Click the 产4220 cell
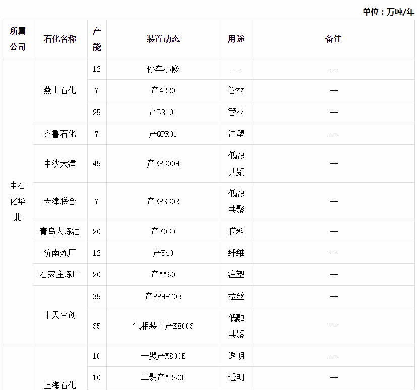417x390 pixels. [x=163, y=90]
